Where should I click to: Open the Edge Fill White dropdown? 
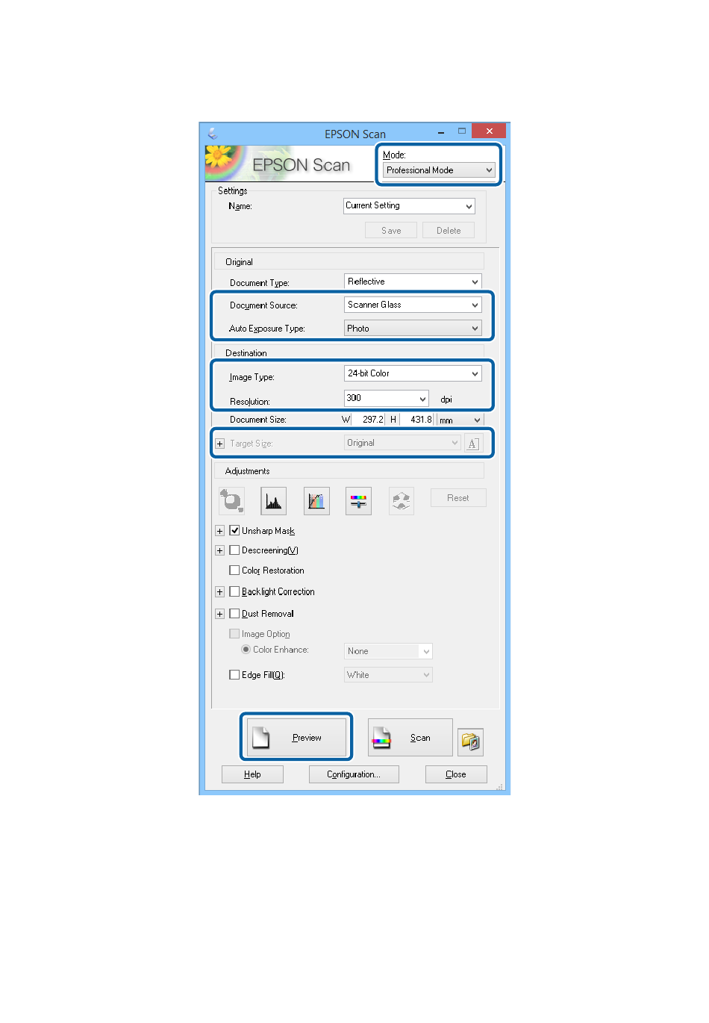pos(388,675)
